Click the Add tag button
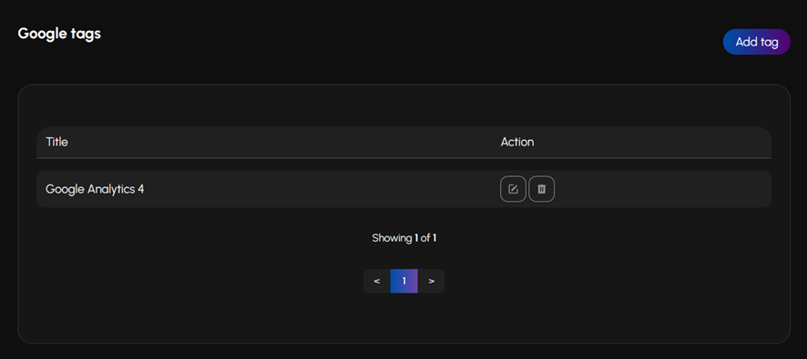The image size is (807, 359). [x=757, y=42]
